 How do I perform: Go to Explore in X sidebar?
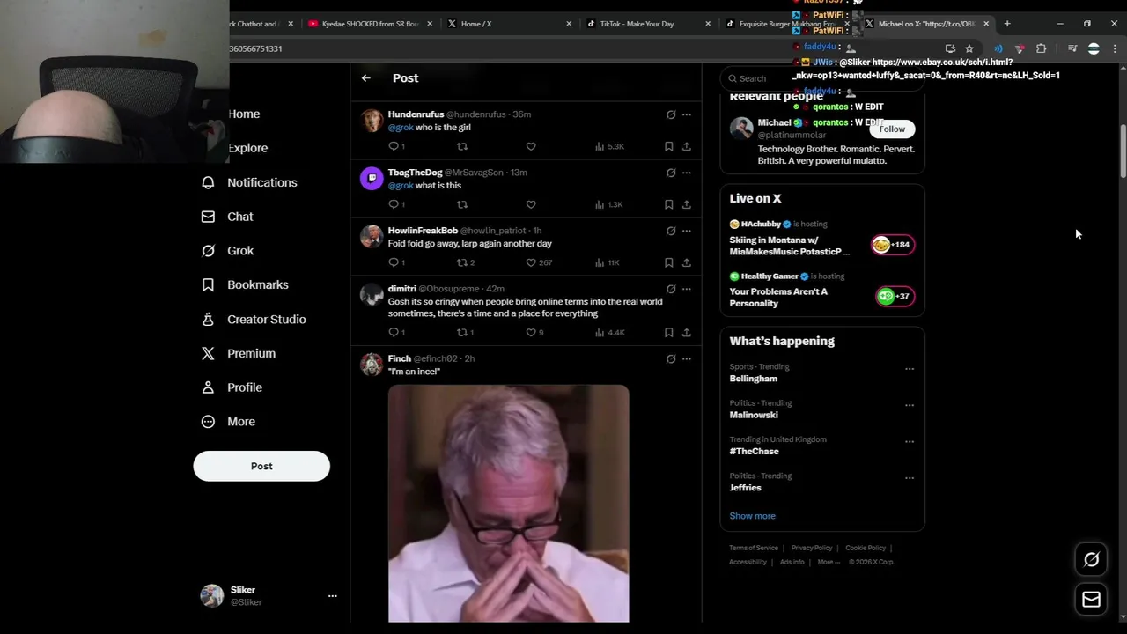click(x=247, y=148)
